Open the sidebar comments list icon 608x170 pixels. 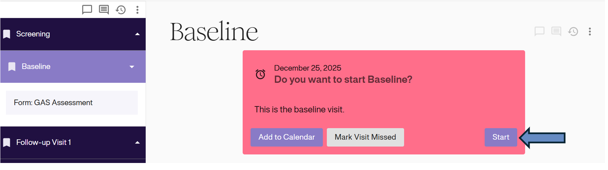click(104, 9)
